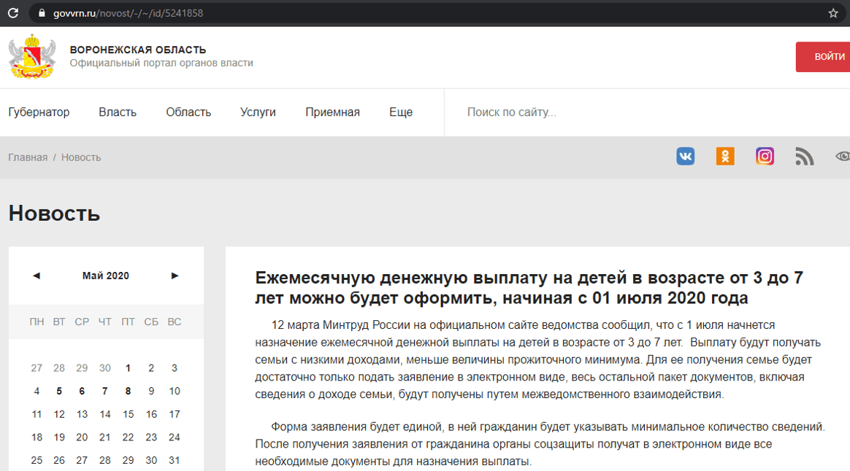Click calendar date 15
850x471 pixels.
pyautogui.click(x=128, y=414)
